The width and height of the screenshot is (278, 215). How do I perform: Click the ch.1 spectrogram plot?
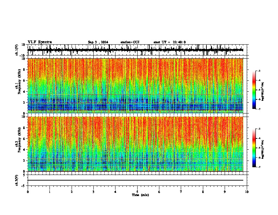point(135,86)
